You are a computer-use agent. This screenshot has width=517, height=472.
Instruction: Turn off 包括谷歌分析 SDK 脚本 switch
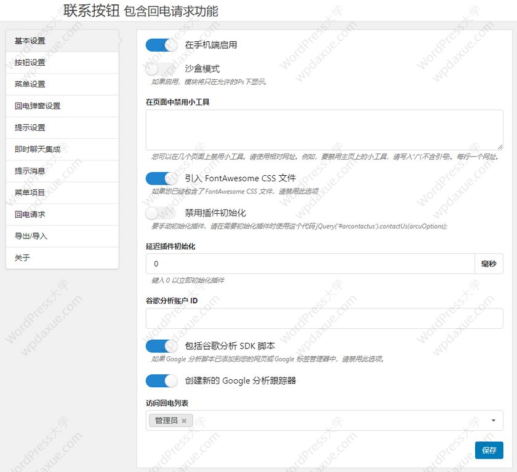click(162, 346)
